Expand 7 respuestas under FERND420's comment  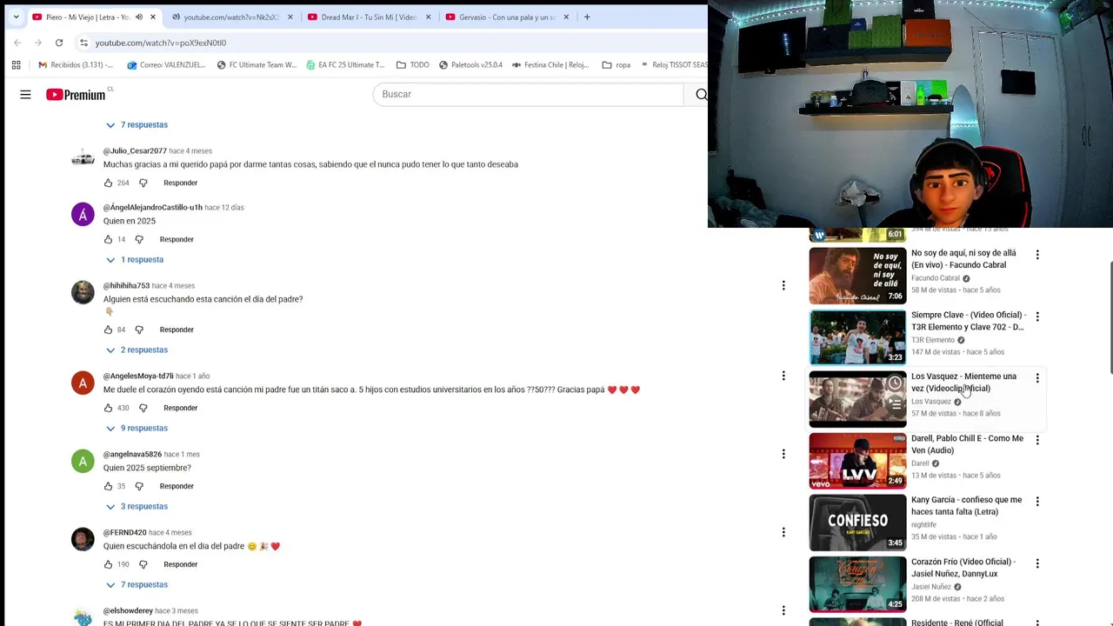tap(137, 585)
